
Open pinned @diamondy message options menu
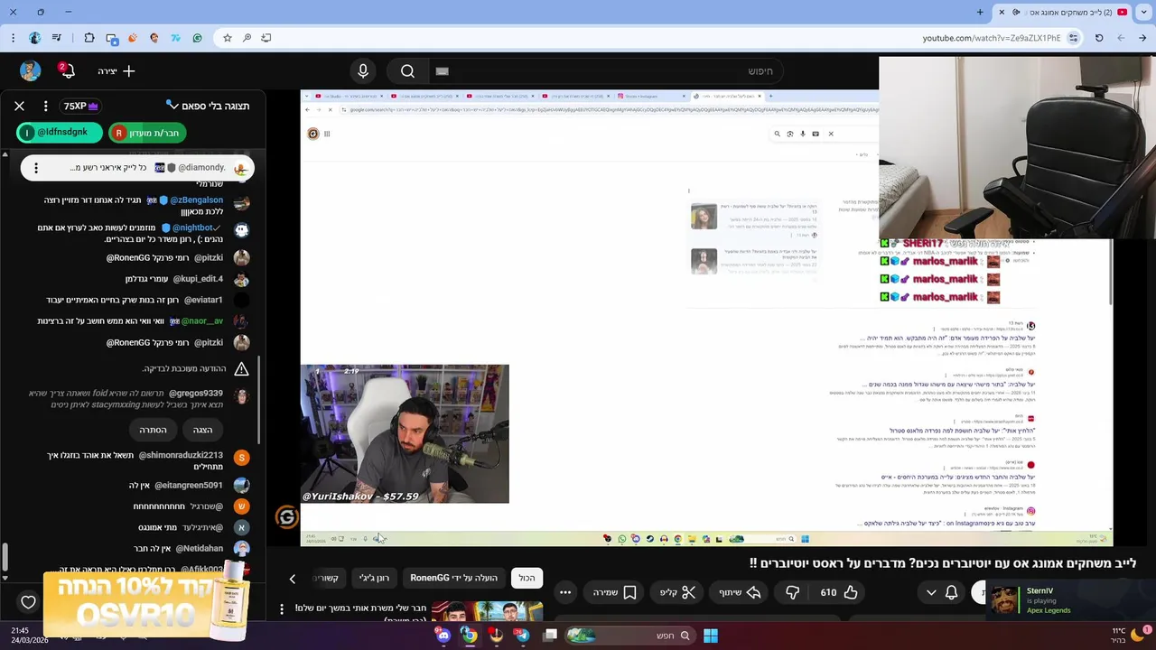36,168
